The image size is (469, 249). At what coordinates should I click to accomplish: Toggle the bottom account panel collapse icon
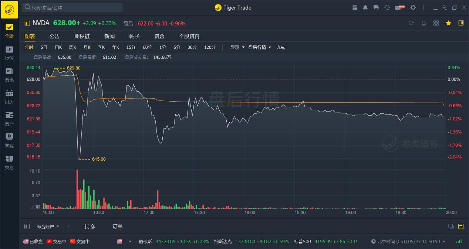27,226
